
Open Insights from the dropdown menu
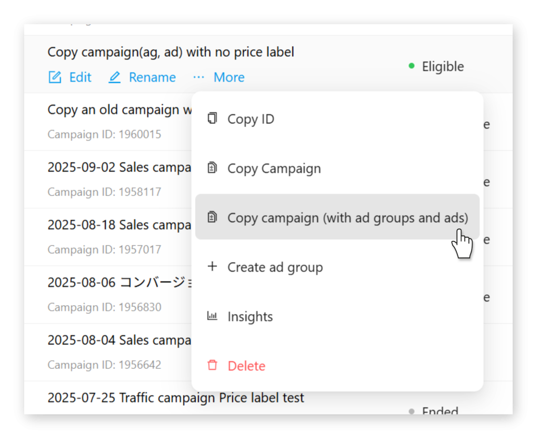[x=250, y=317]
